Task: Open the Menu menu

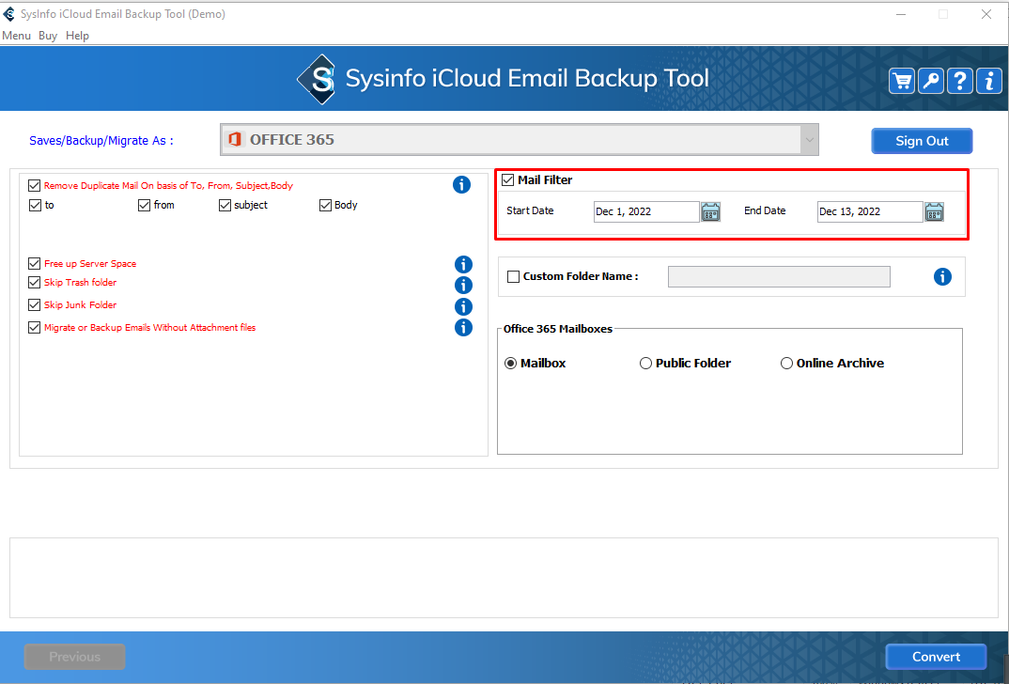Action: (16, 36)
